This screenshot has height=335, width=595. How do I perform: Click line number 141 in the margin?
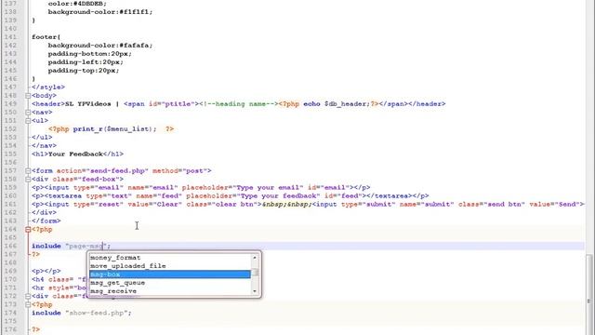[10, 37]
